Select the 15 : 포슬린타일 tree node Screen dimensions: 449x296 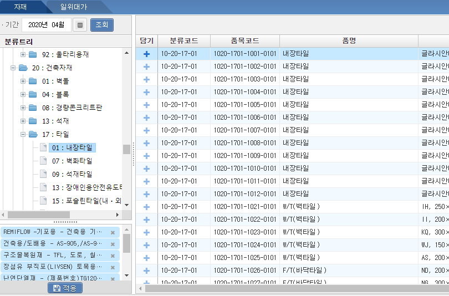click(x=87, y=201)
